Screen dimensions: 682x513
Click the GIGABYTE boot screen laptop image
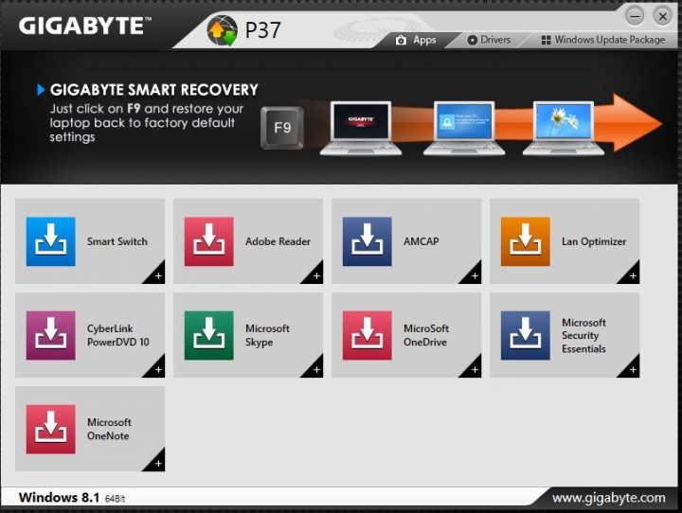coord(361,128)
